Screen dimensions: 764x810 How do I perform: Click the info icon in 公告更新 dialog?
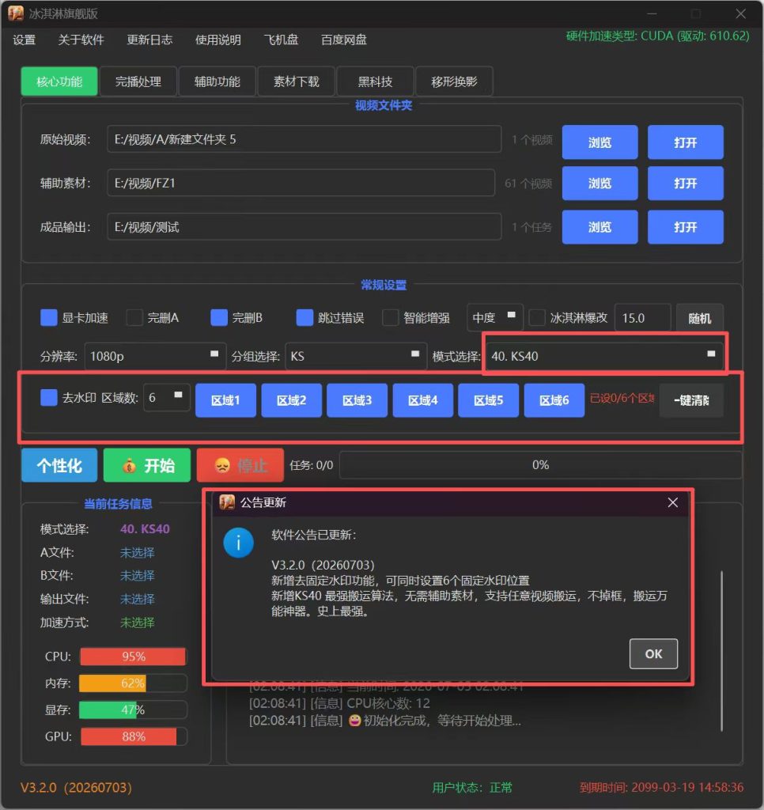[238, 543]
